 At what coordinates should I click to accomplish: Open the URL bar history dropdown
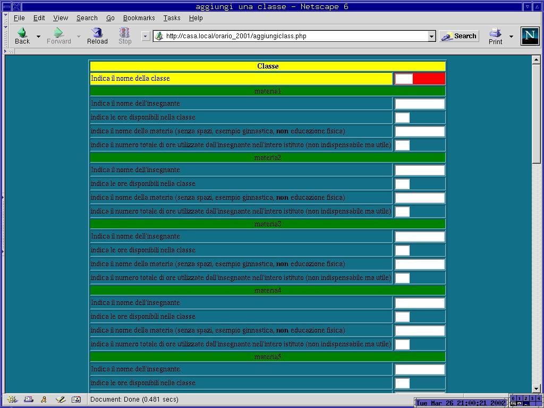pos(431,36)
